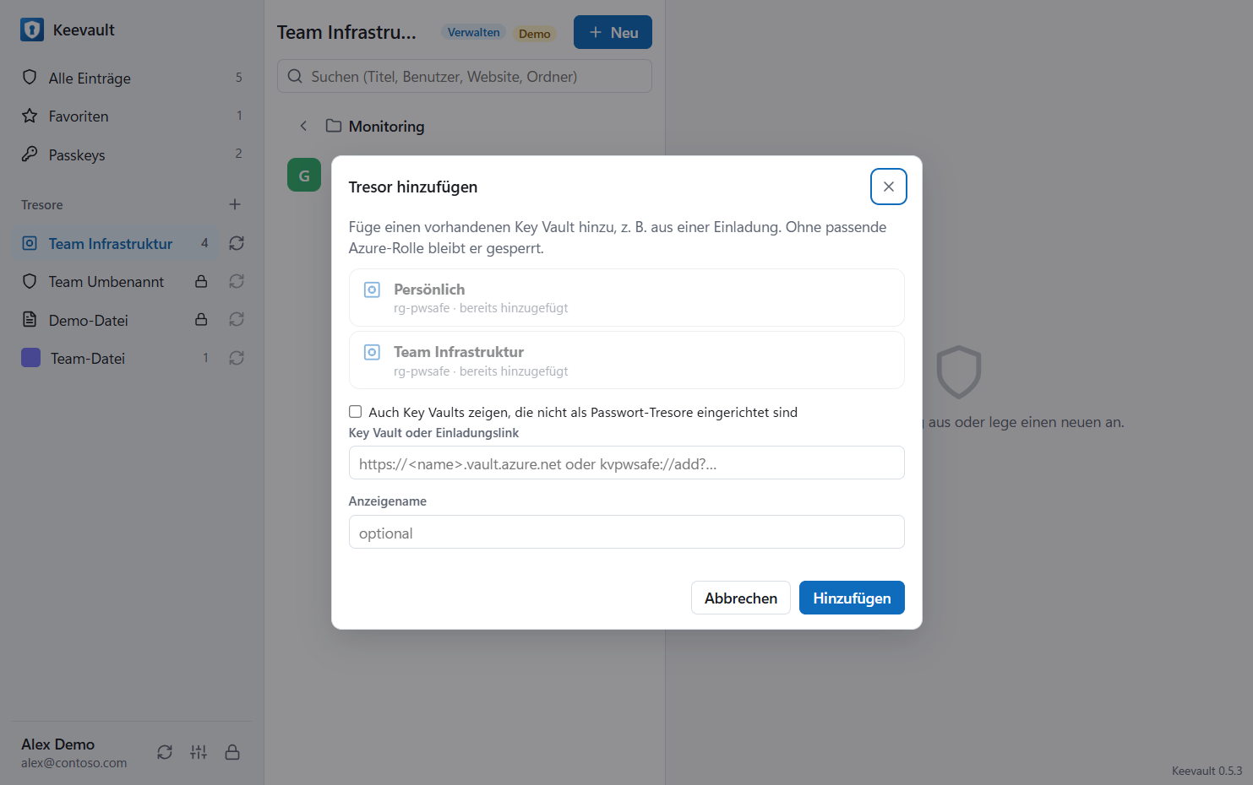Open the green G entry avatar
The image size is (1253, 785).
304,175
